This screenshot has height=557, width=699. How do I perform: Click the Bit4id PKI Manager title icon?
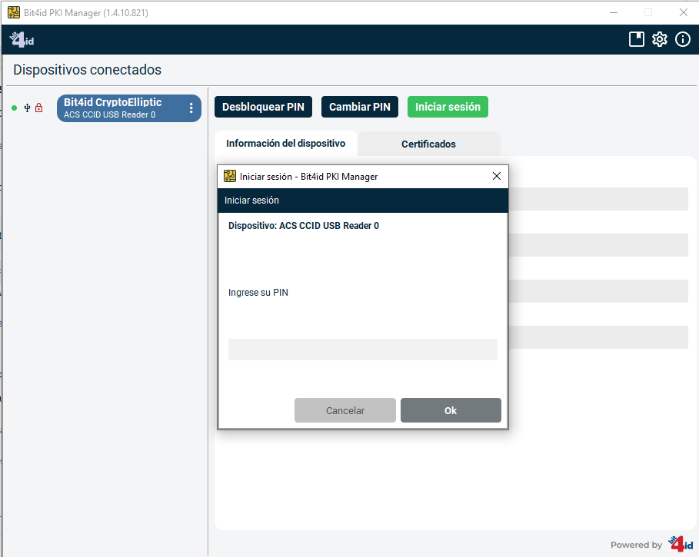tap(14, 12)
